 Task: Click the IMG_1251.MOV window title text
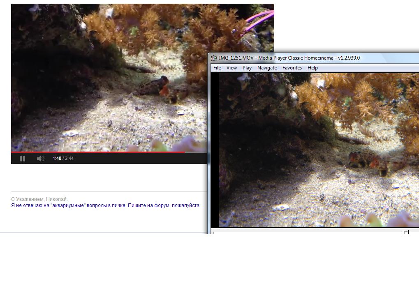(289, 58)
